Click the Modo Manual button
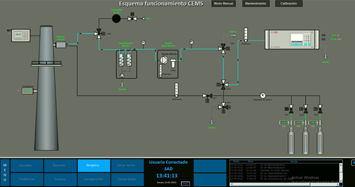 click(x=224, y=4)
